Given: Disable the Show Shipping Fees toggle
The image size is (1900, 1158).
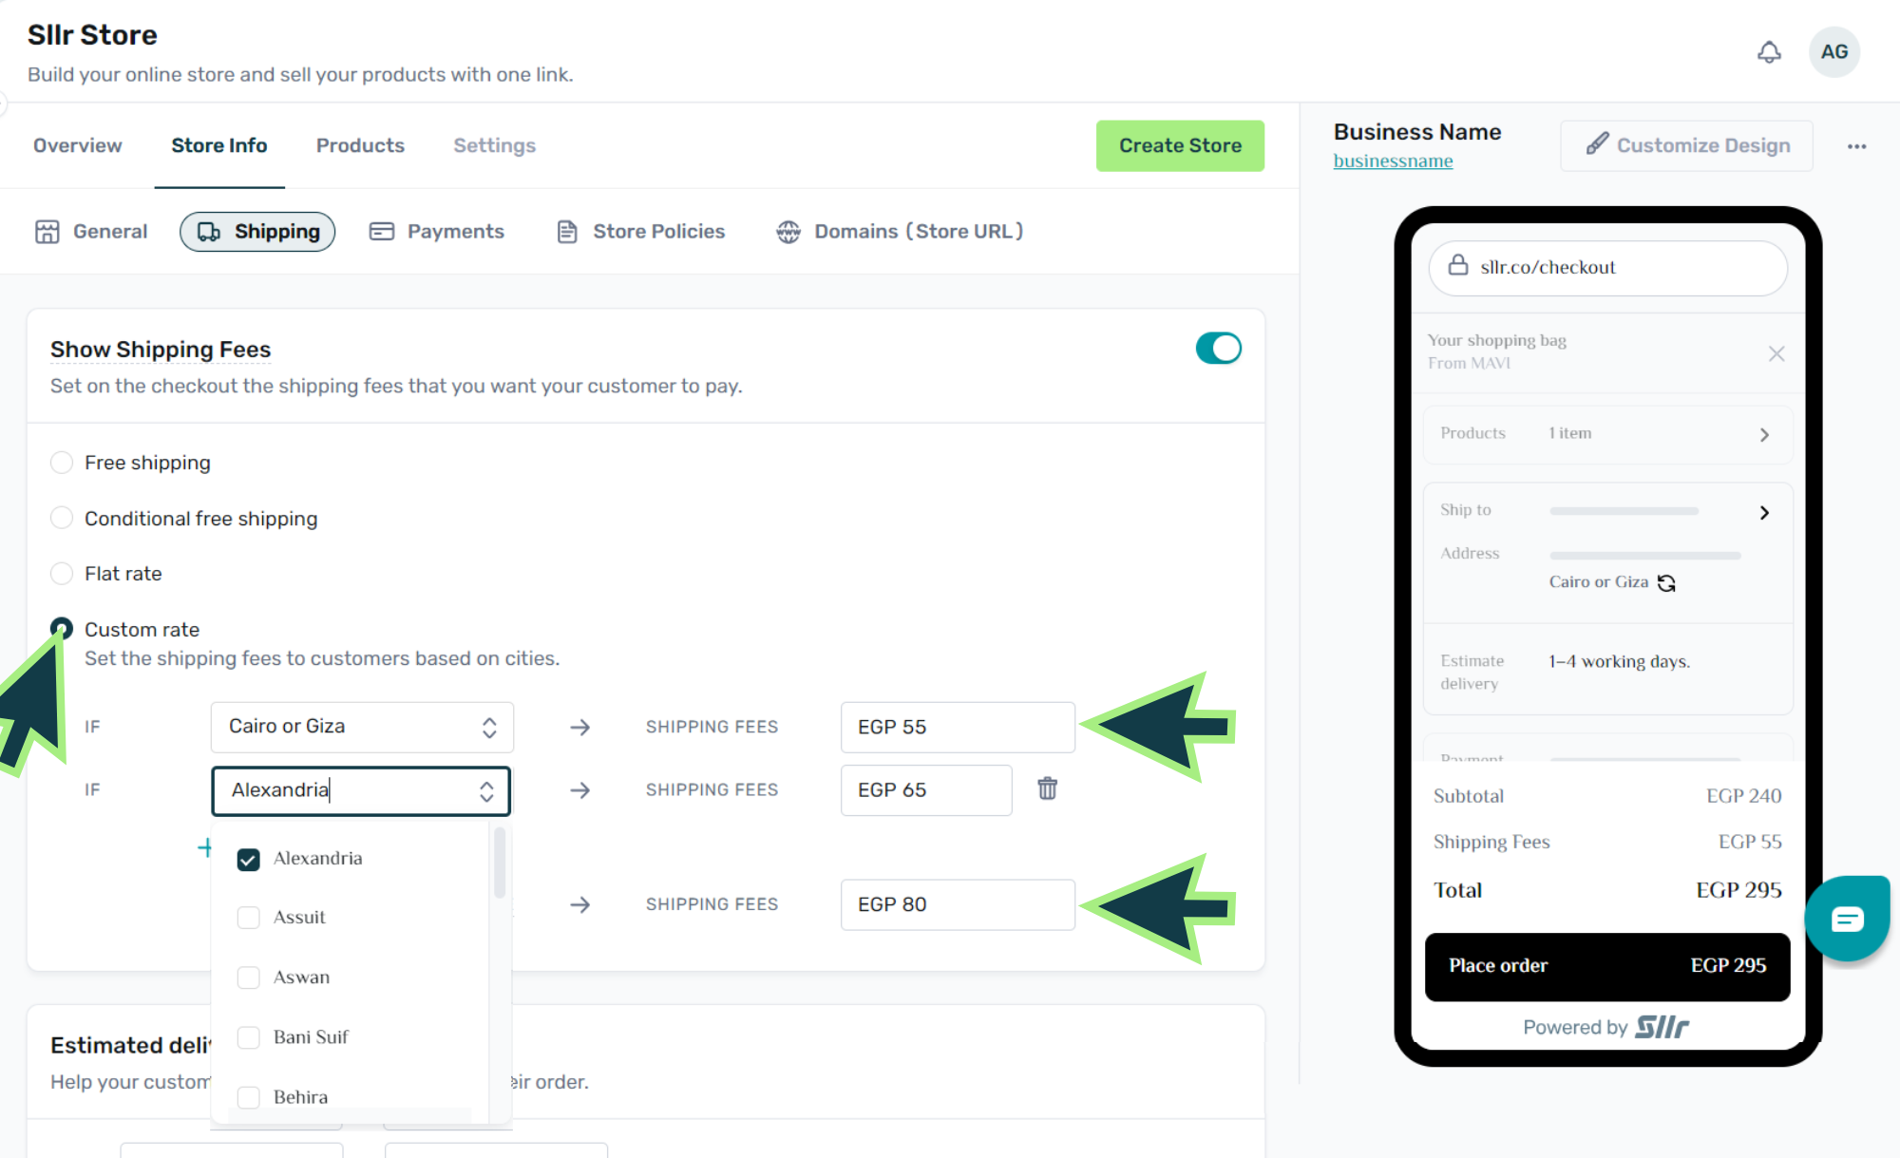Looking at the screenshot, I should (x=1218, y=349).
